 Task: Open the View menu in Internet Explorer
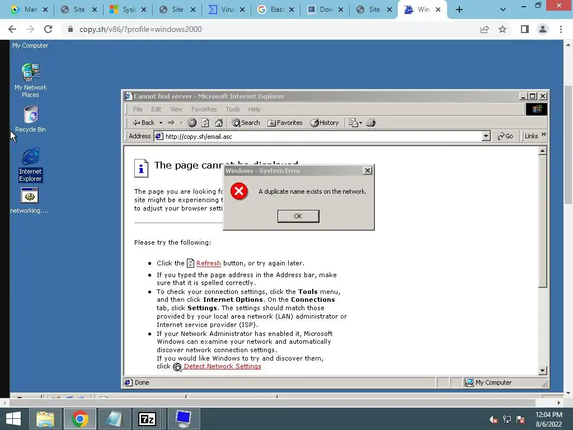[x=176, y=109]
